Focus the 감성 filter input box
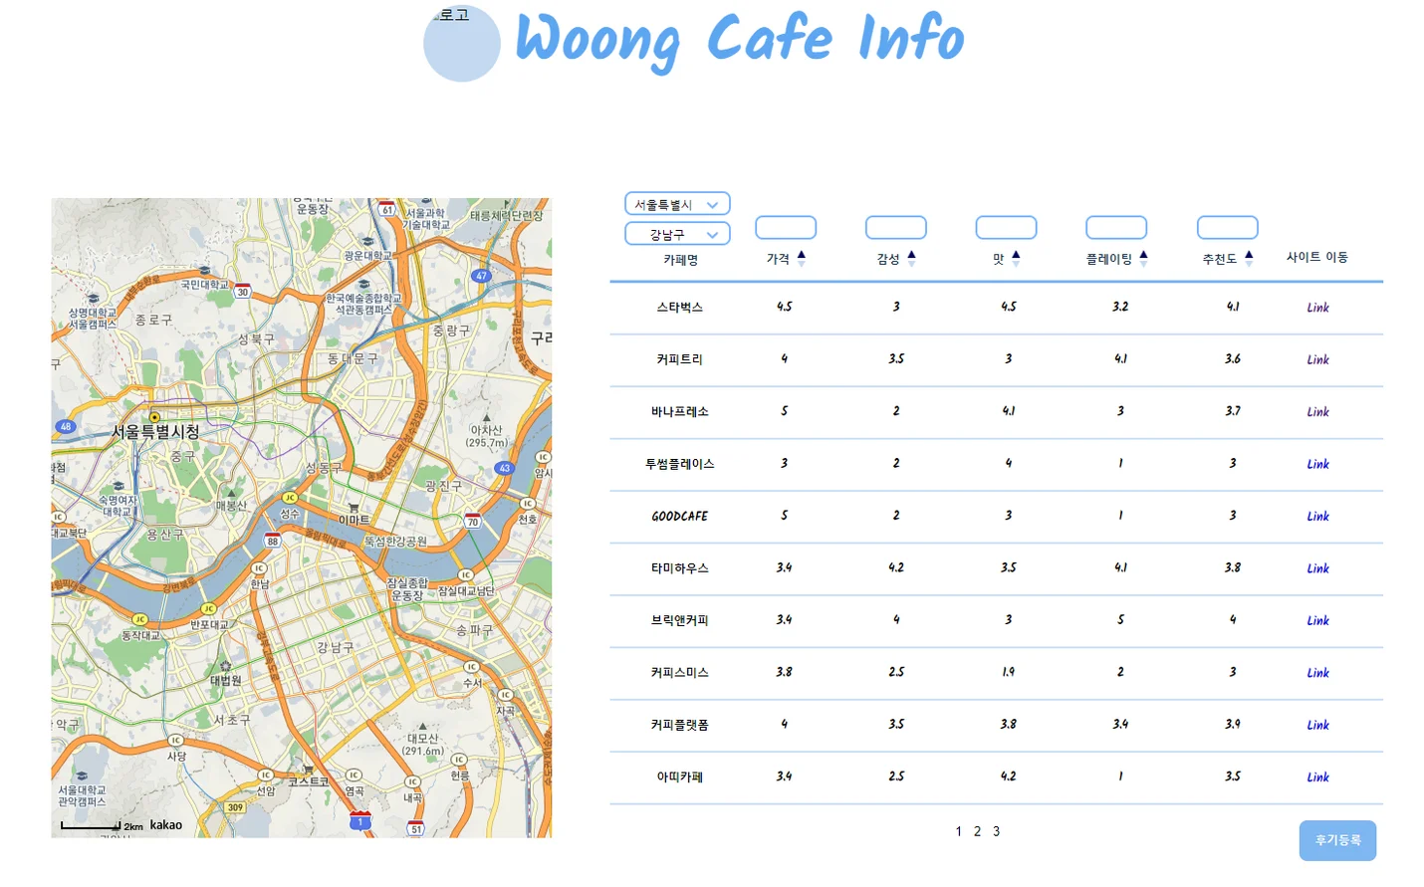This screenshot has height=887, width=1424. [x=896, y=228]
